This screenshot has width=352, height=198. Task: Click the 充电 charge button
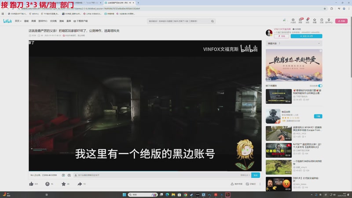[x=281, y=36]
